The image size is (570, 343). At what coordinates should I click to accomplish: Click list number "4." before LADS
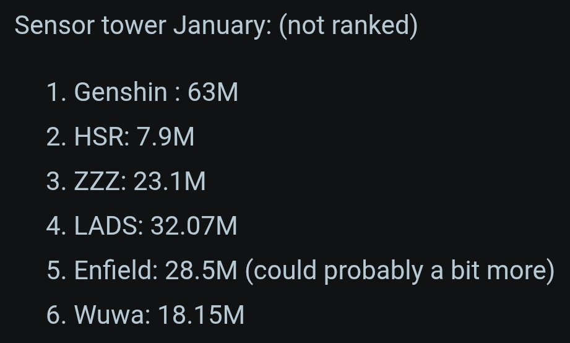[x=56, y=226]
